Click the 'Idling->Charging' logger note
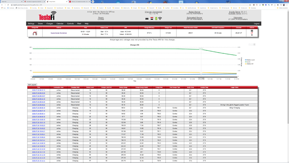This screenshot has height=163, width=289. [x=235, y=108]
